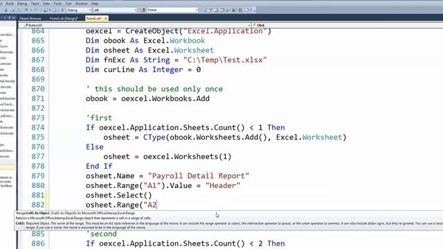Viewport: 443px width, 249px height.
Task: Click the Find in Files icon
Action: (x=143, y=10)
